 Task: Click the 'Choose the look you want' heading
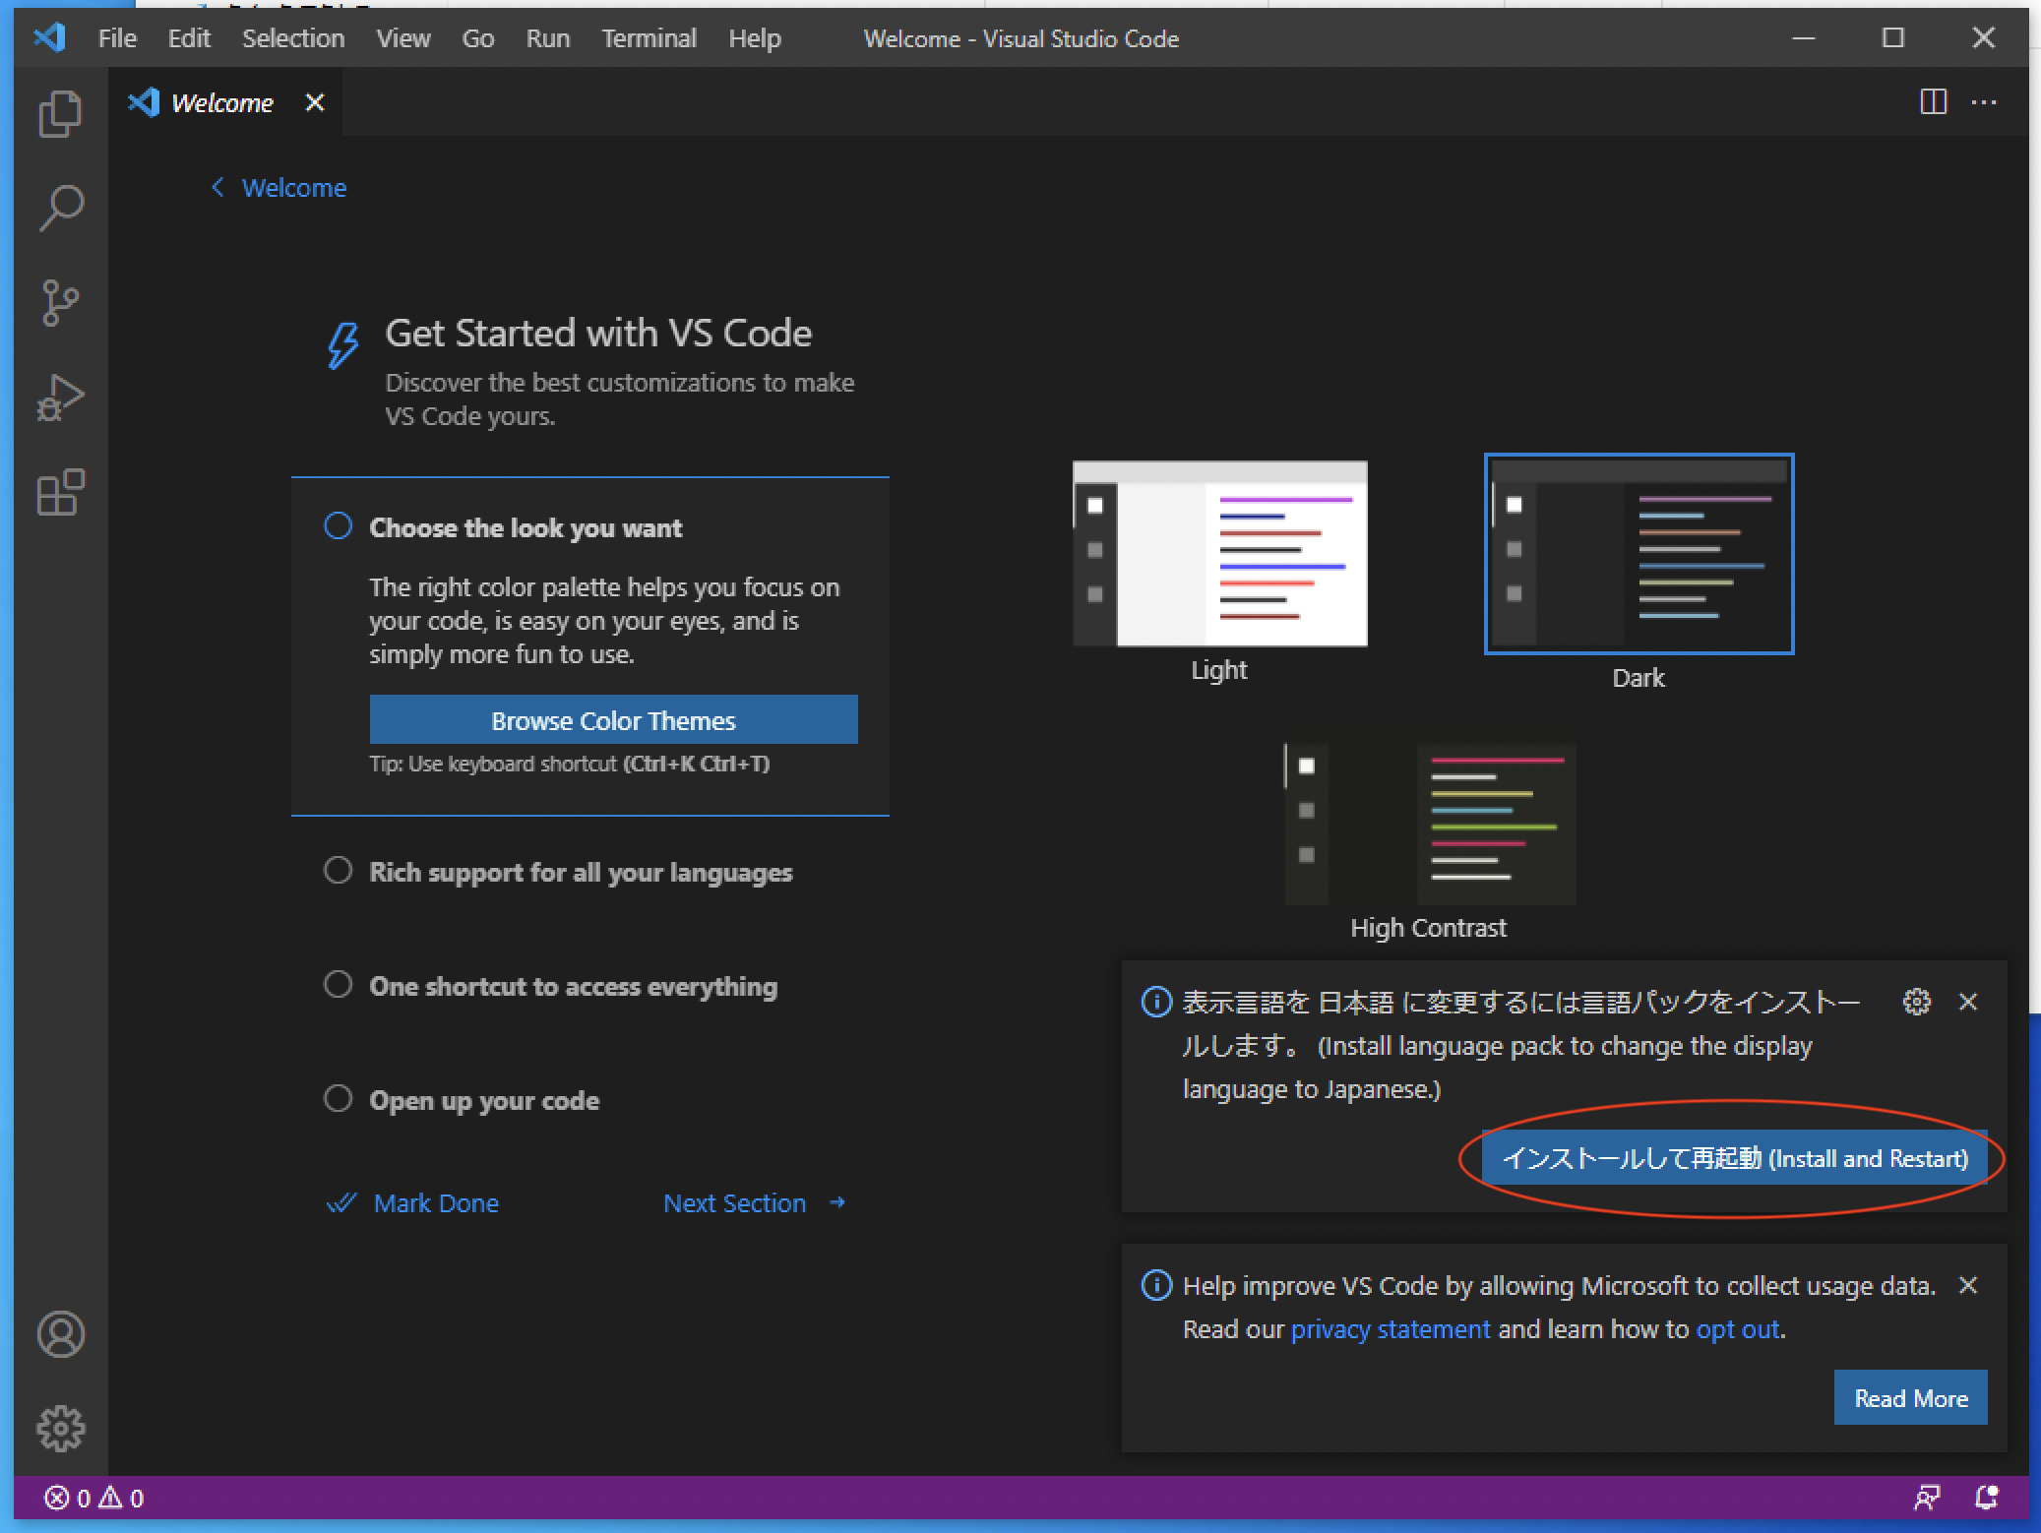point(525,528)
